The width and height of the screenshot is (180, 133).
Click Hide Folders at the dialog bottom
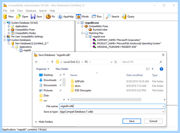click(x=44, y=122)
